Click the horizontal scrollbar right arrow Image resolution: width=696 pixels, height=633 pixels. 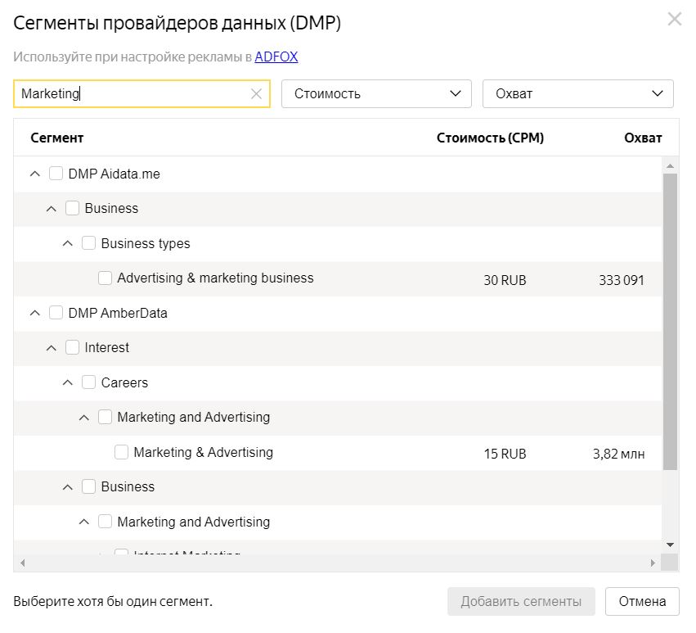653,563
